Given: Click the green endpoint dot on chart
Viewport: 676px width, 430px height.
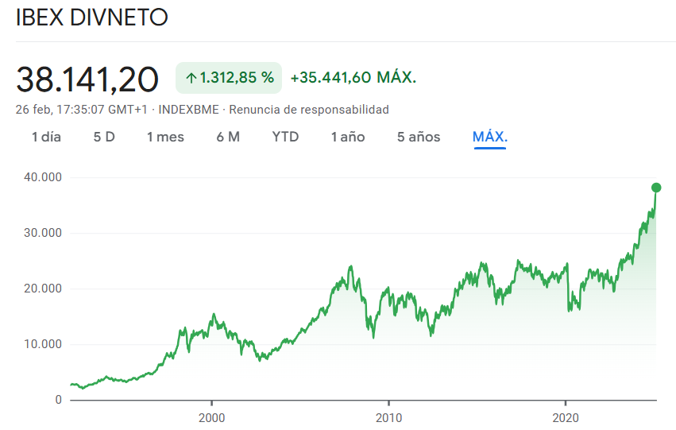Looking at the screenshot, I should (656, 188).
